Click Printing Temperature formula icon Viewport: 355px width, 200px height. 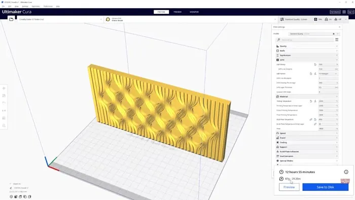(x=315, y=101)
